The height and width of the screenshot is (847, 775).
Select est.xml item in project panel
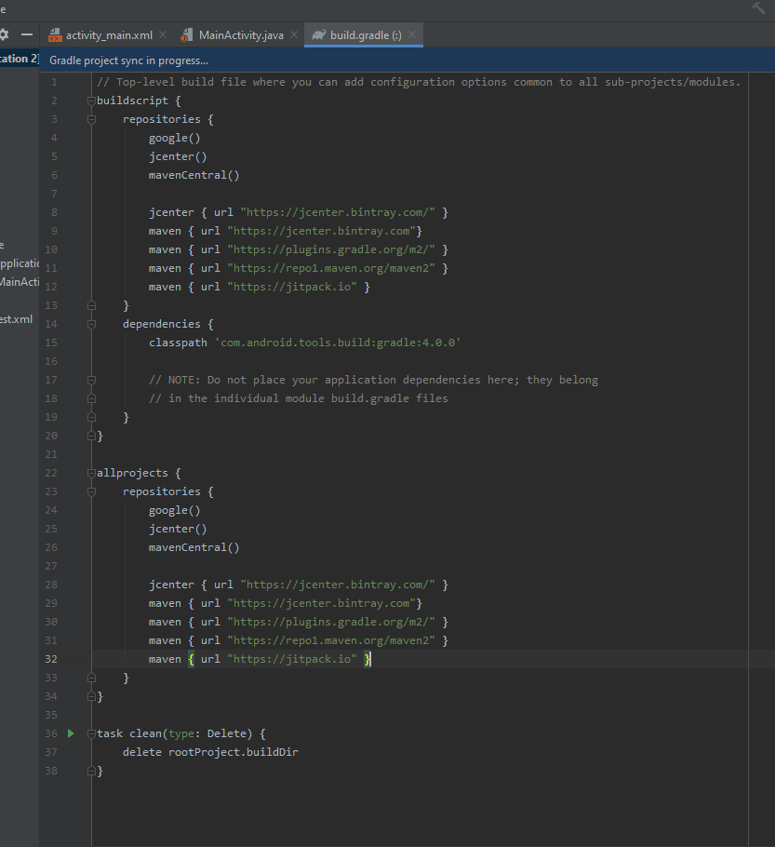pos(16,319)
